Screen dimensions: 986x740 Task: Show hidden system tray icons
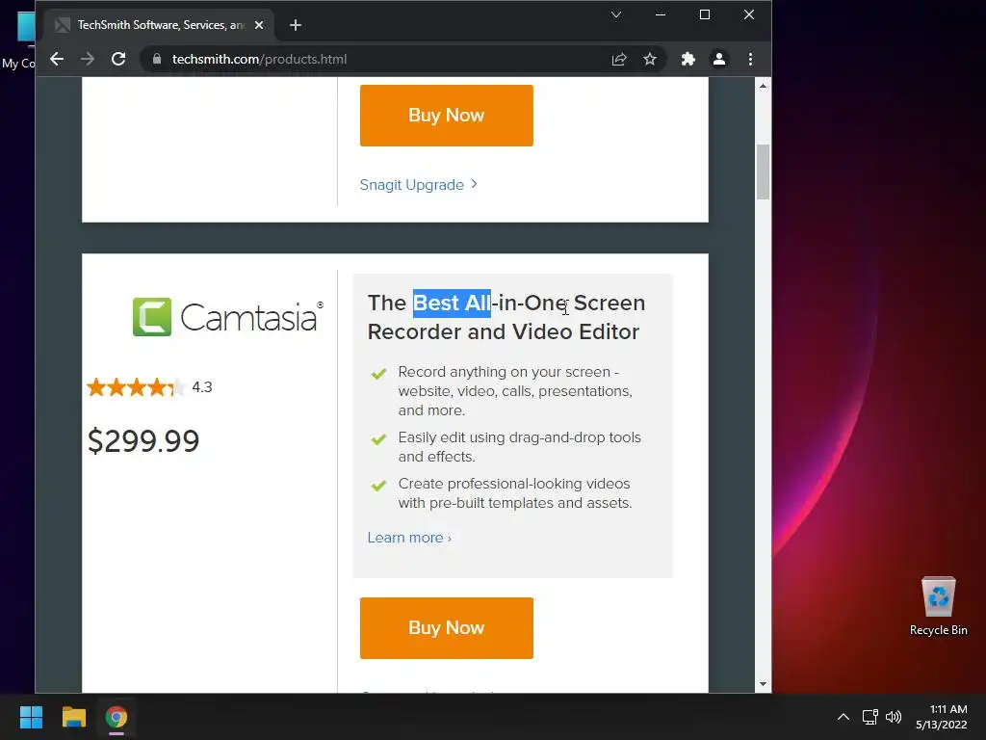click(843, 717)
